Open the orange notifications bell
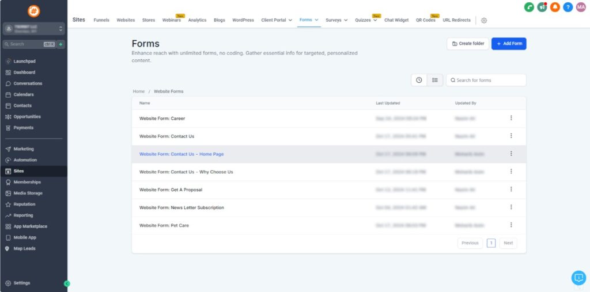 coord(555,7)
